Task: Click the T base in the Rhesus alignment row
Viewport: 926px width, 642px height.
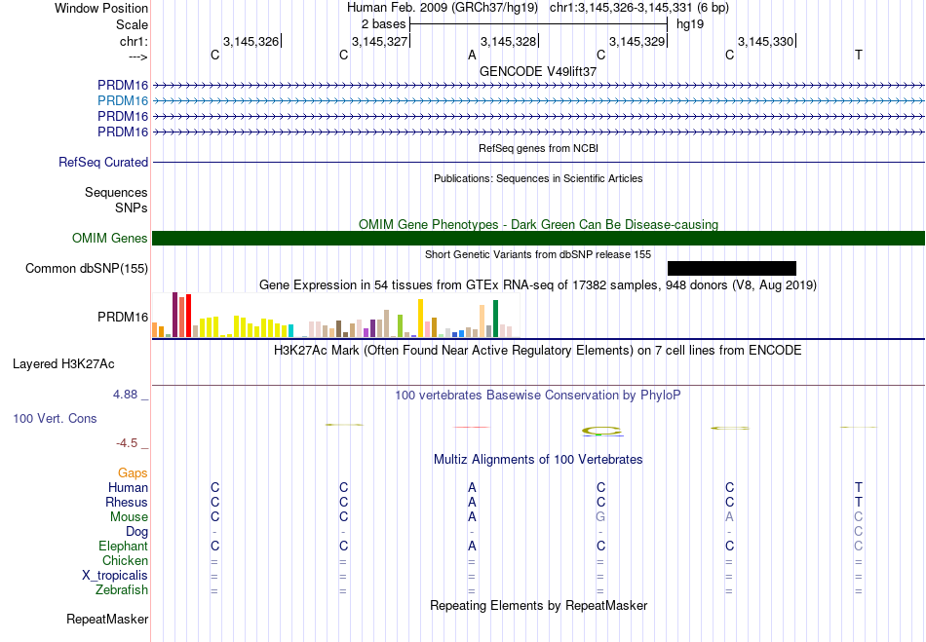Action: pos(859,502)
